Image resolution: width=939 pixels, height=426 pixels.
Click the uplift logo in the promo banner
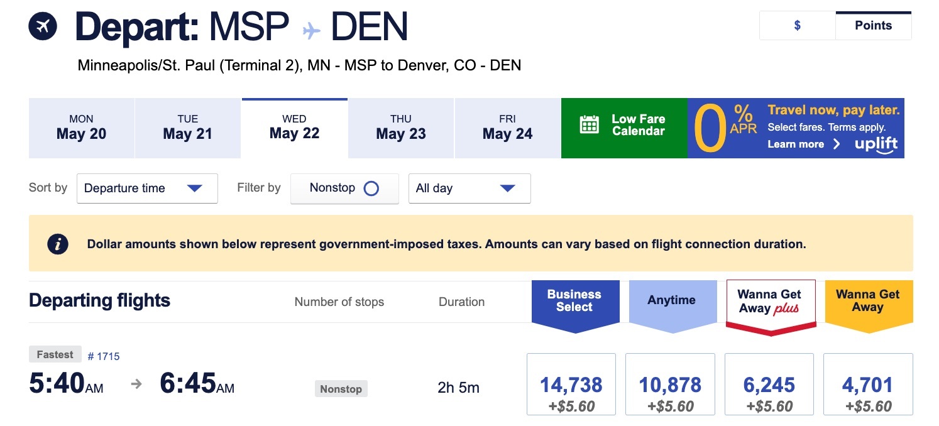pyautogui.click(x=877, y=145)
